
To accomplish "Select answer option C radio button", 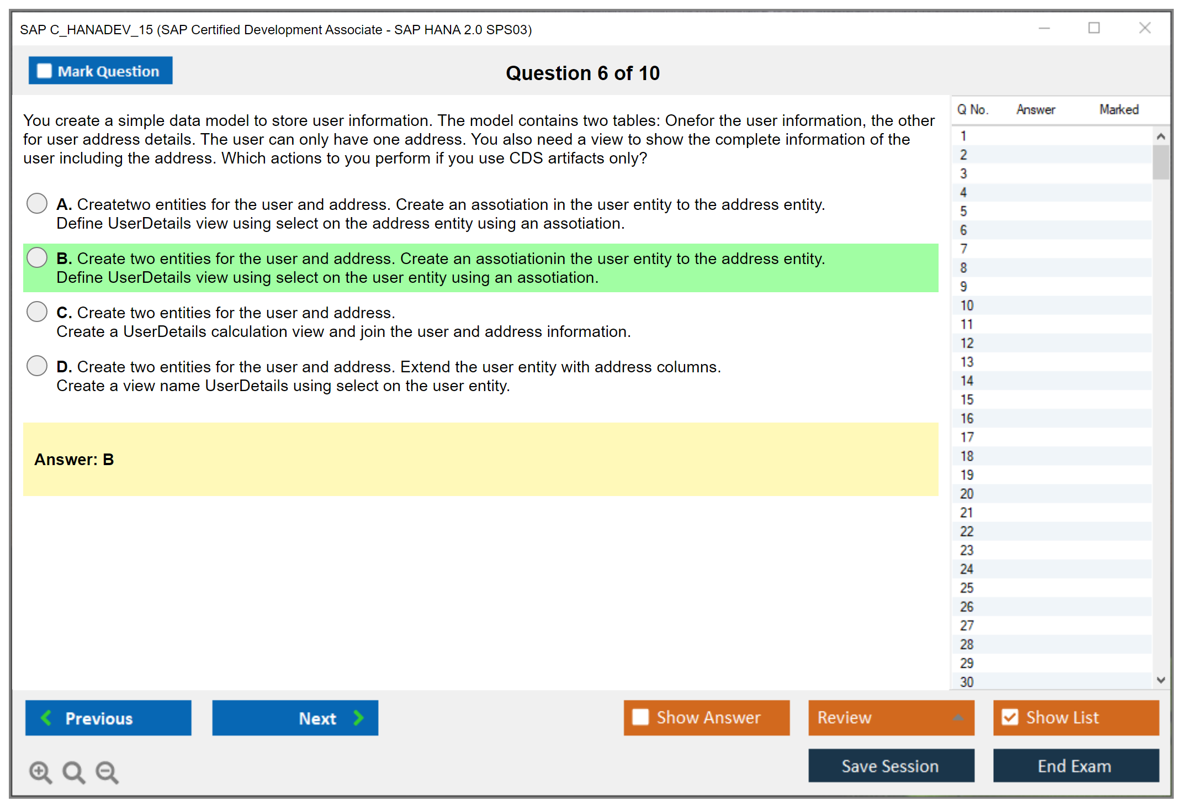I will point(37,312).
